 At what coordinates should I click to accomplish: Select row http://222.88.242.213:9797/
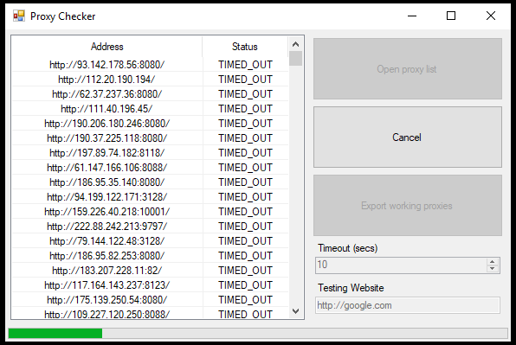150,226
